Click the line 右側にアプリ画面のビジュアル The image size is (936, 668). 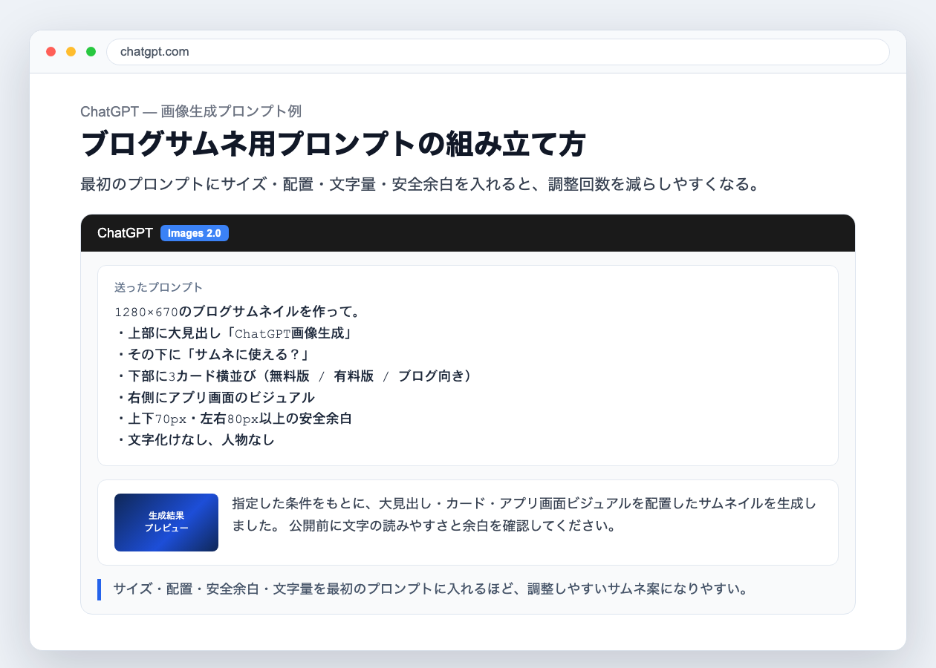click(215, 397)
